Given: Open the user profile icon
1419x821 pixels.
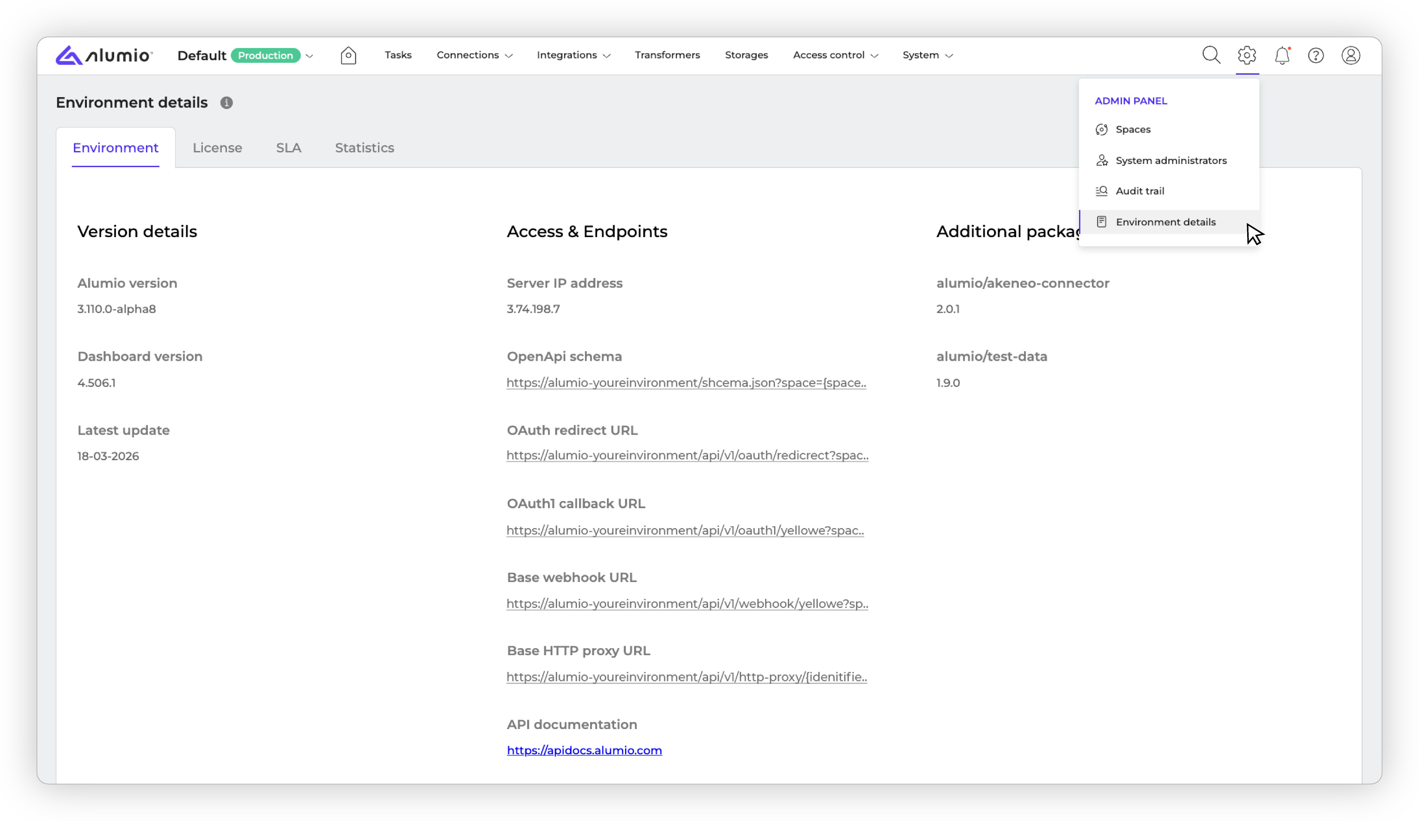Looking at the screenshot, I should pos(1350,55).
